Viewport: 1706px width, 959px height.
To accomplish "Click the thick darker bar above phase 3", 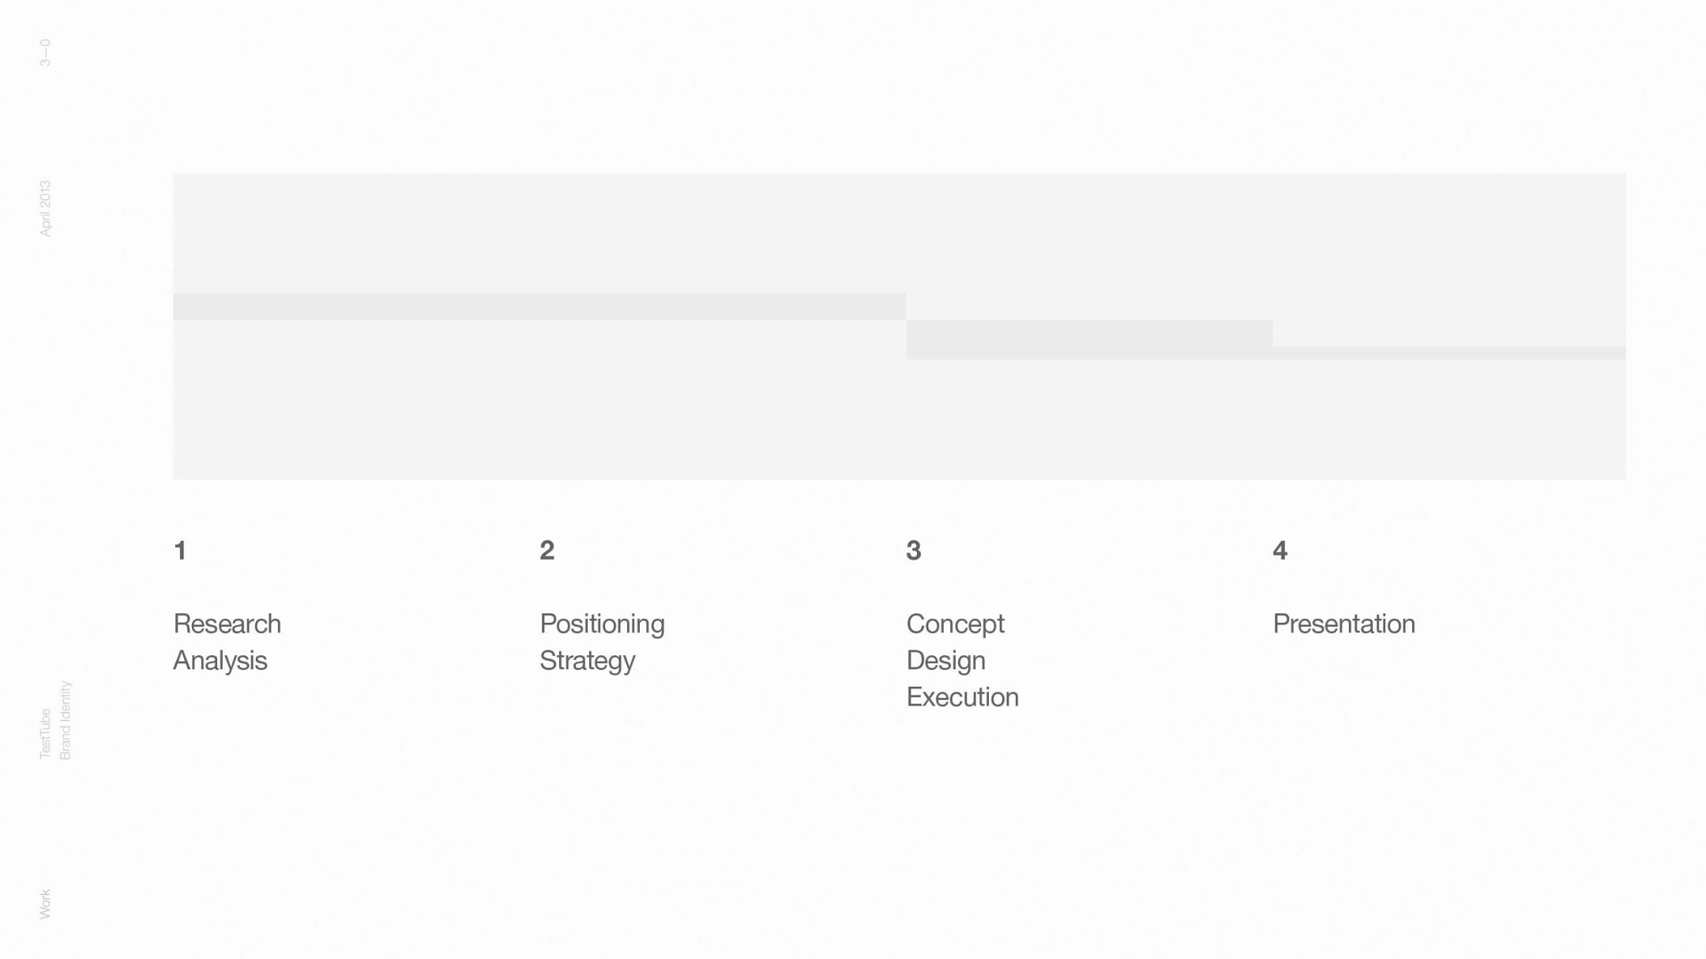I will click(1089, 339).
